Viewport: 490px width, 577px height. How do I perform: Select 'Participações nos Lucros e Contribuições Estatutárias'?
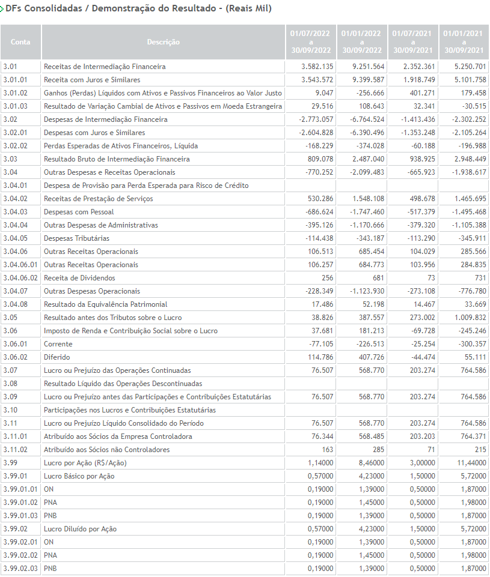tap(130, 411)
